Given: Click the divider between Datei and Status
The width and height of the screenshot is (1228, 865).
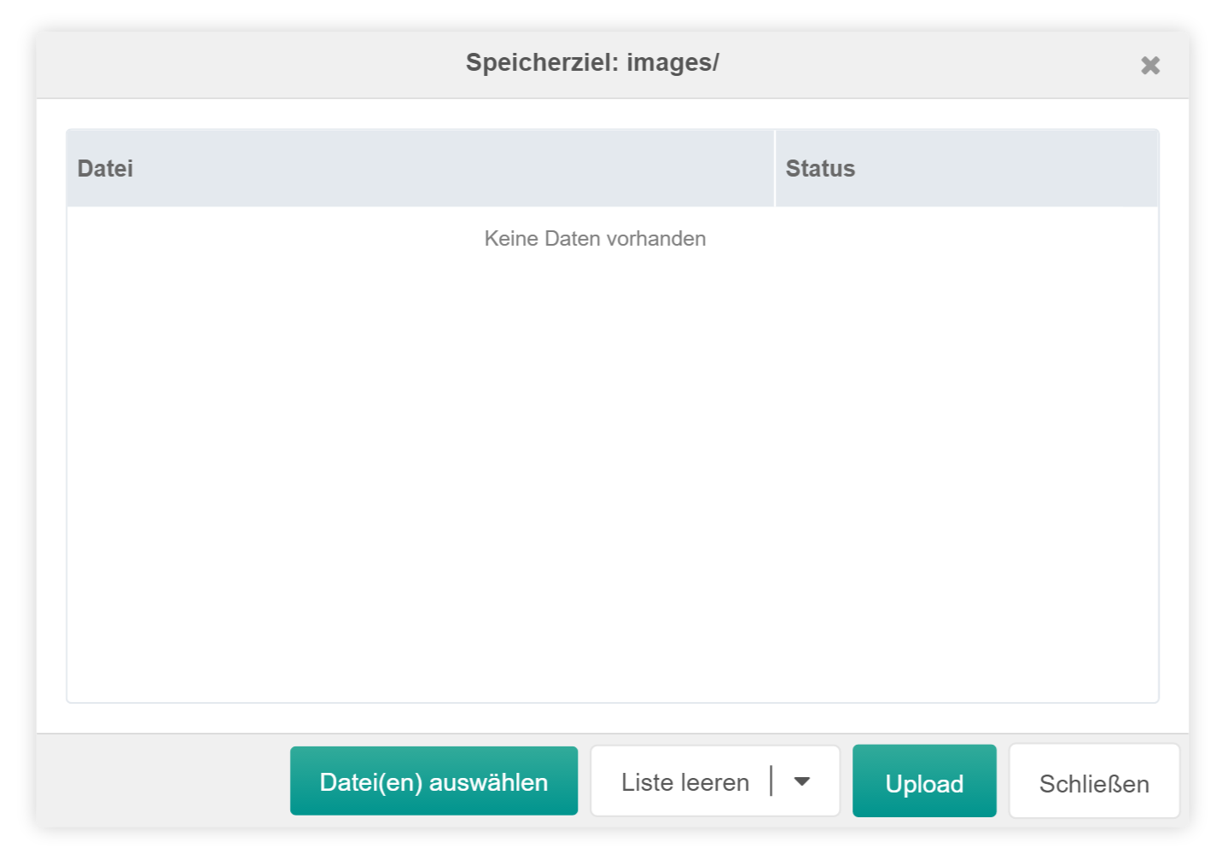Looking at the screenshot, I should (x=775, y=168).
